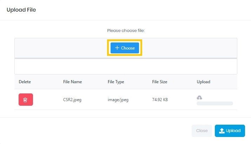Click the empty file drop area
The image size is (251, 144).
pyautogui.click(x=126, y=66)
